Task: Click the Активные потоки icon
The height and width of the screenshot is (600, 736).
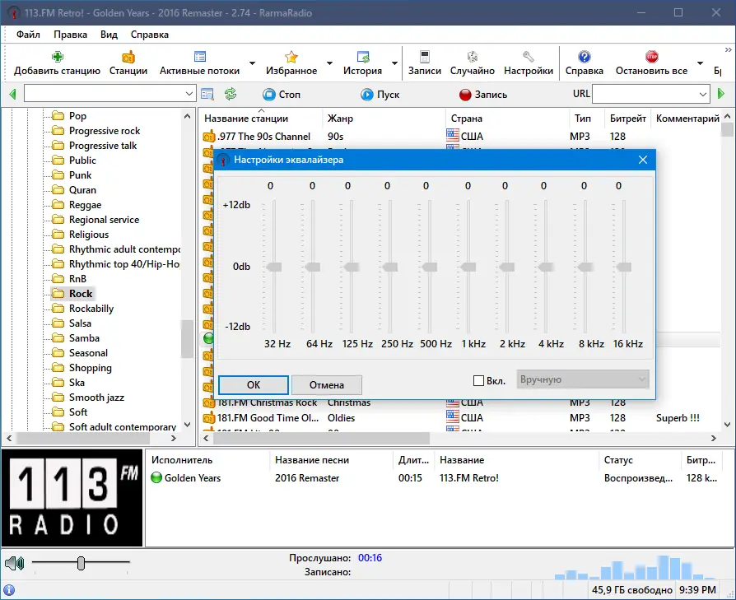Action: coord(198,57)
